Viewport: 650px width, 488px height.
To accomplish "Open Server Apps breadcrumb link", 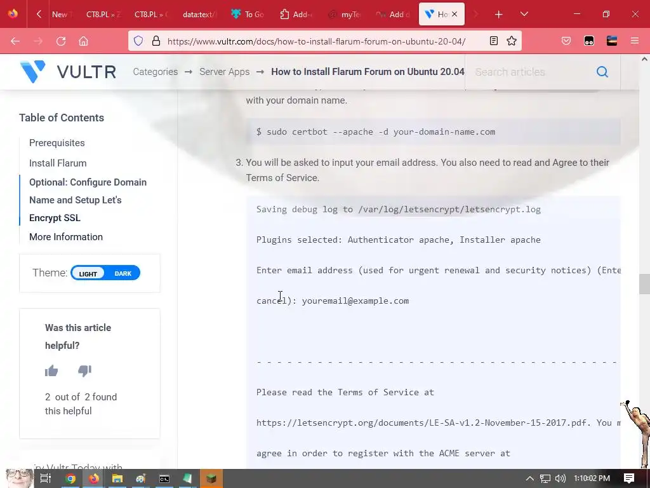I will 224,72.
